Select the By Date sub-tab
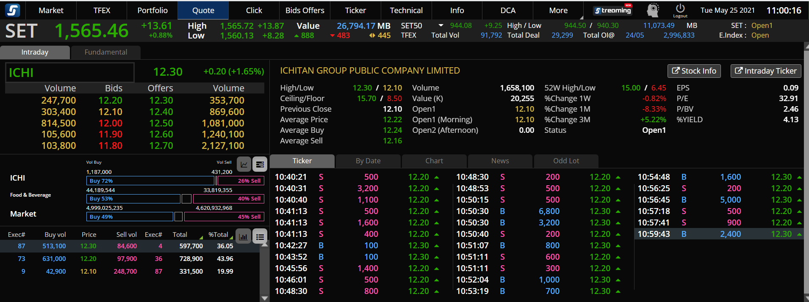Screen dimensions: 809x302 (368, 161)
